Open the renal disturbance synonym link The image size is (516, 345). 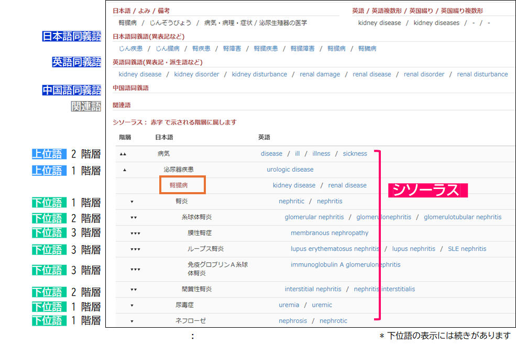pos(482,74)
